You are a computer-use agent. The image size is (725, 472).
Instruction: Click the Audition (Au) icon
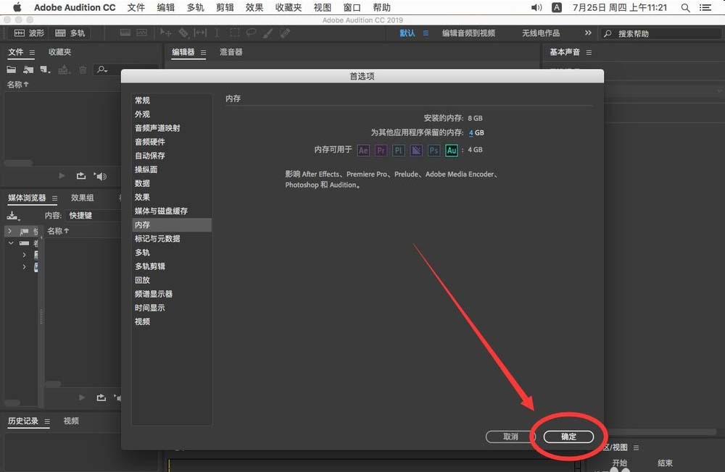[x=452, y=150]
